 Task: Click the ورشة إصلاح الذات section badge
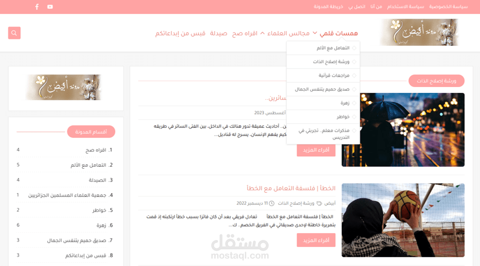point(437,81)
